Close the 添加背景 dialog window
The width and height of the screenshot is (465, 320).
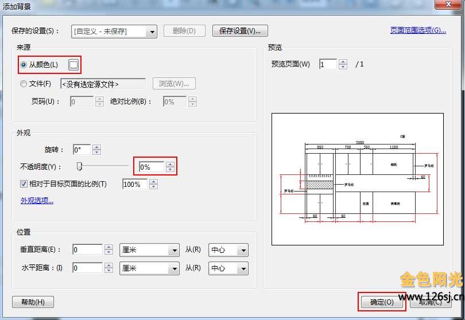[448, 4]
